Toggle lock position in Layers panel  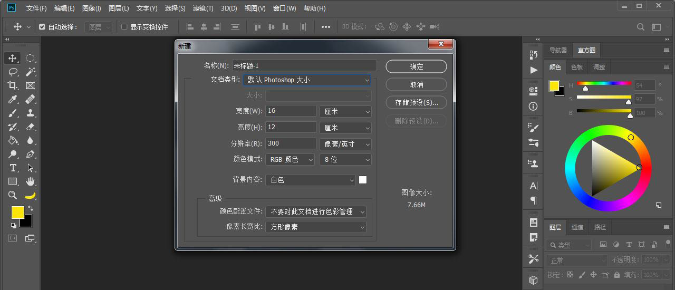pyautogui.click(x=593, y=275)
